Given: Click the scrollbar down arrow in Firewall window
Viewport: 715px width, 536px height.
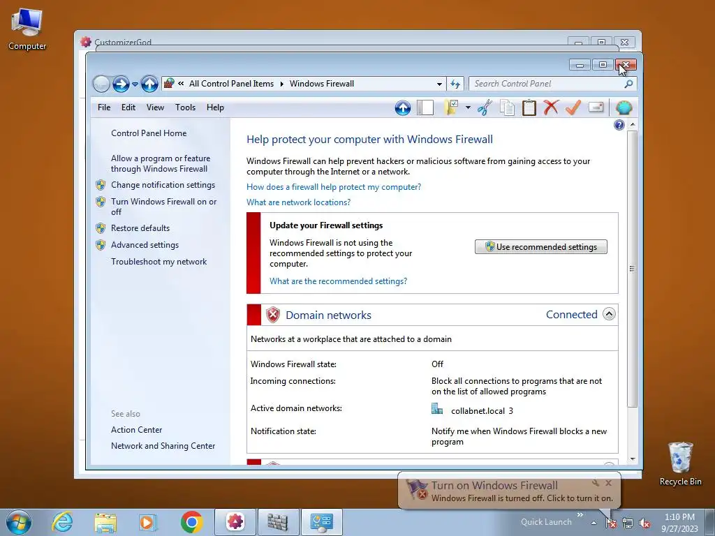Looking at the screenshot, I should 633,459.
